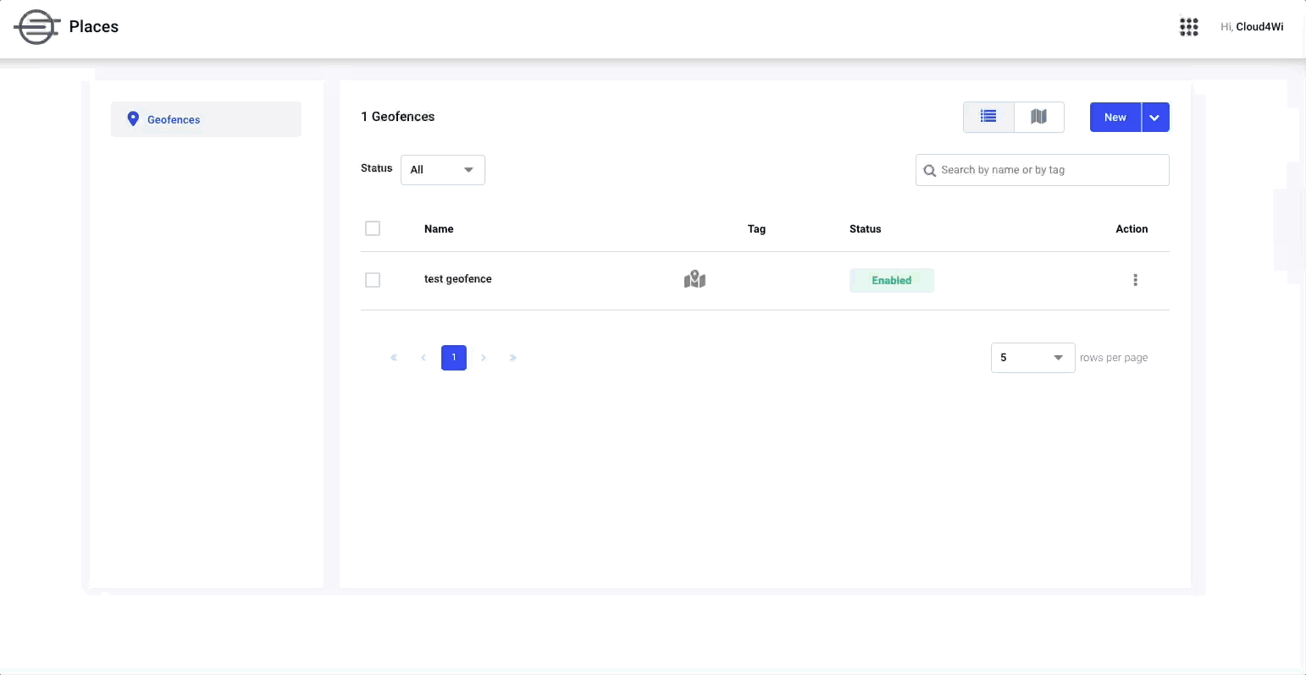Click the Cloud4Wi logo icon
Viewport: 1306px width, 675px height.
click(37, 27)
